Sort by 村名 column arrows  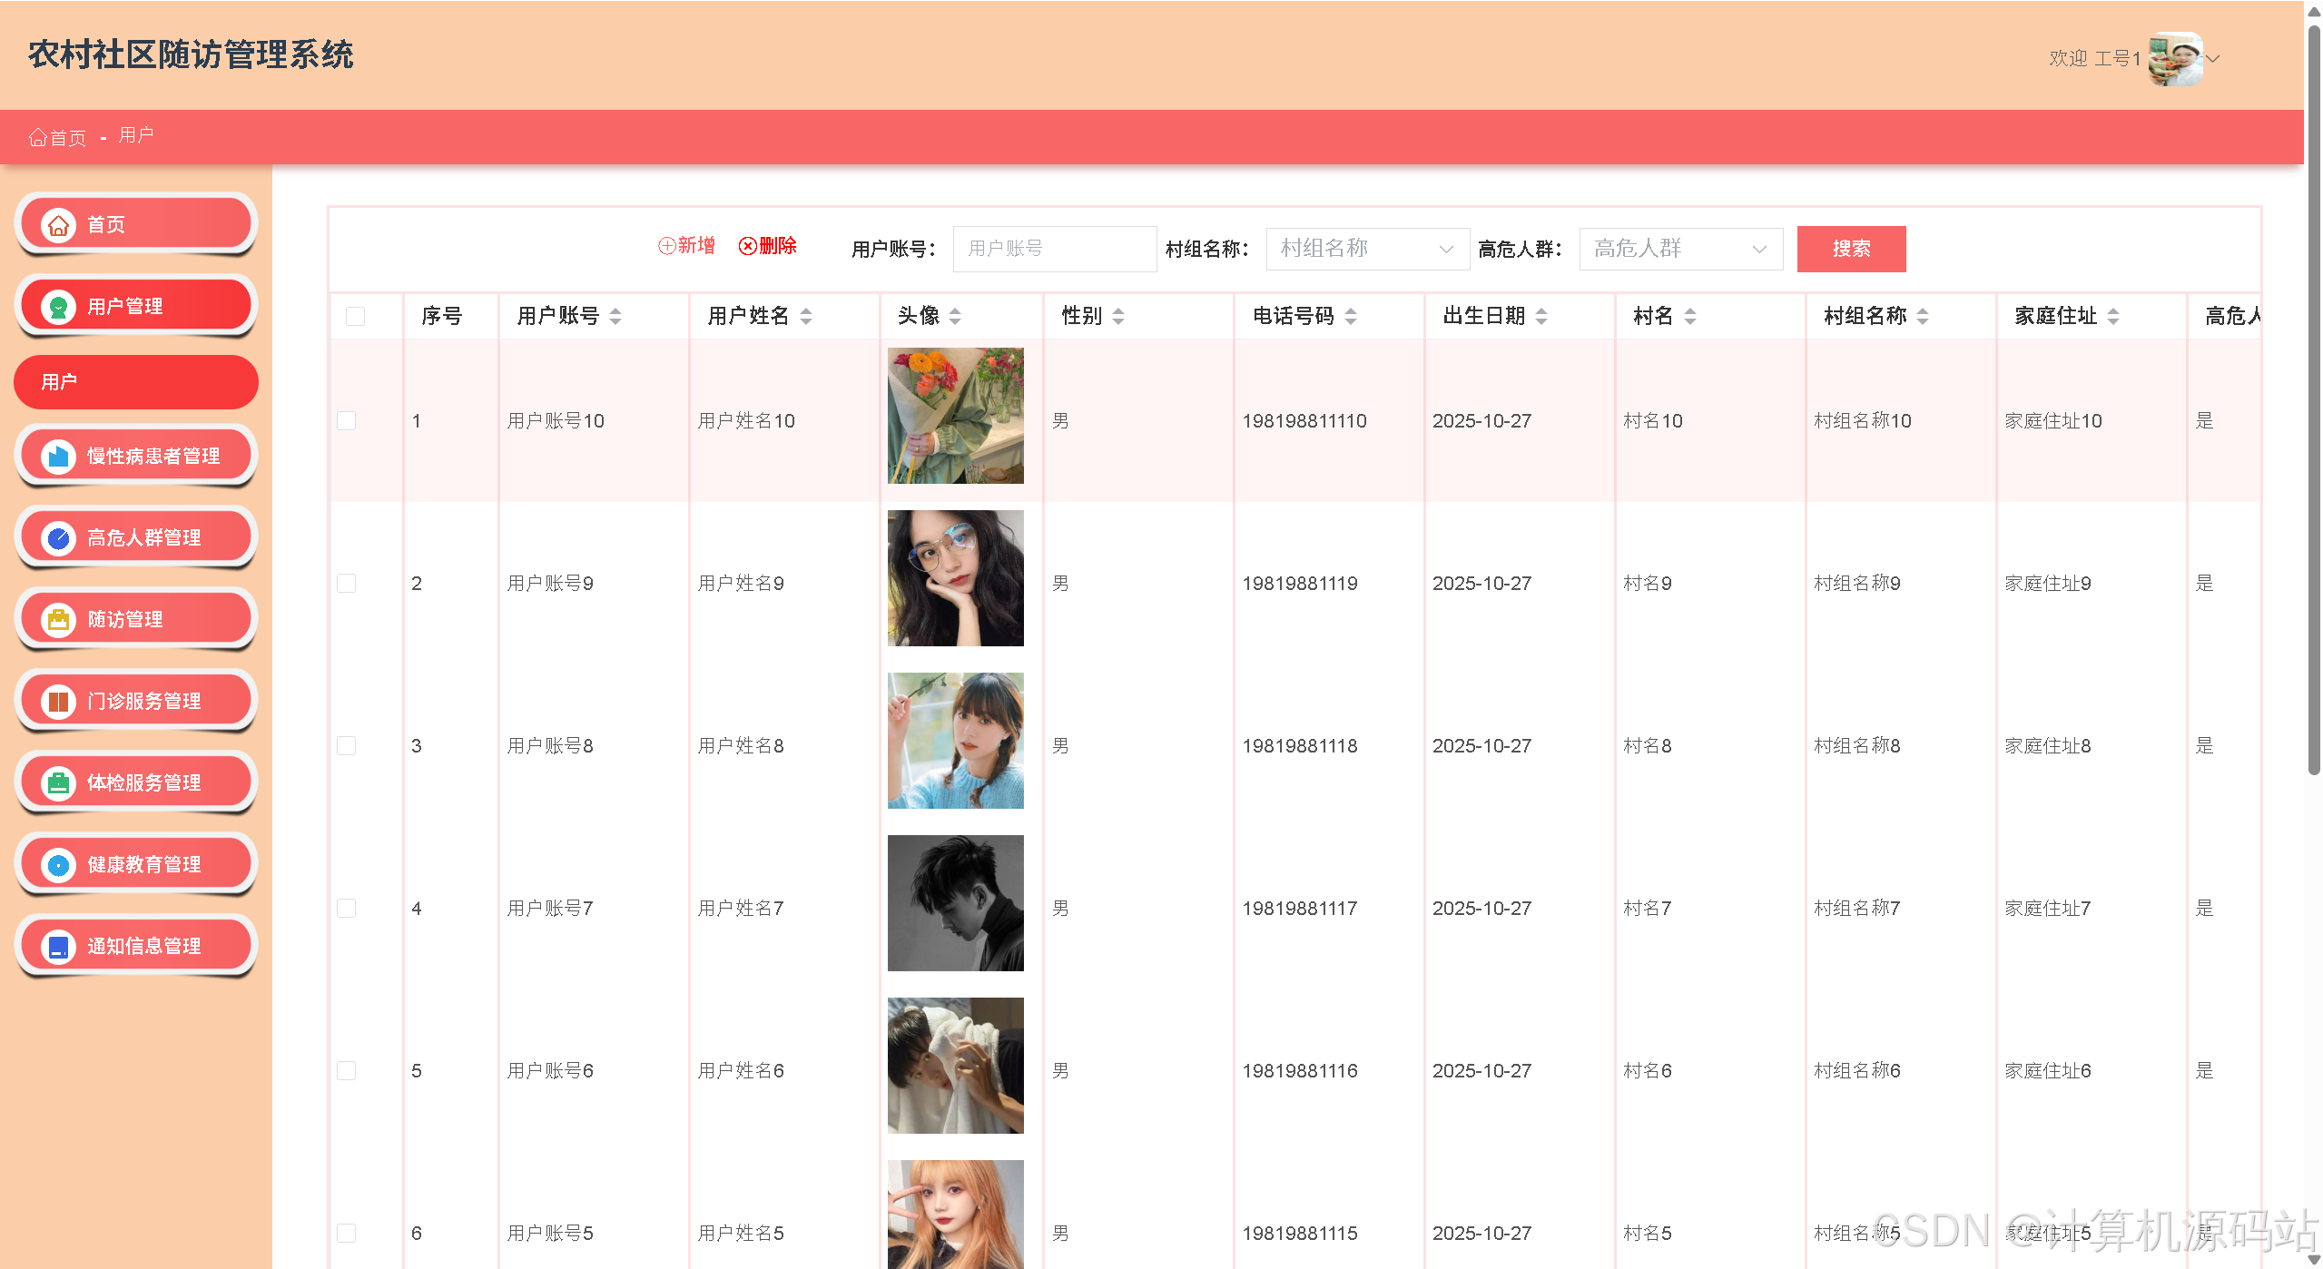click(x=1690, y=316)
